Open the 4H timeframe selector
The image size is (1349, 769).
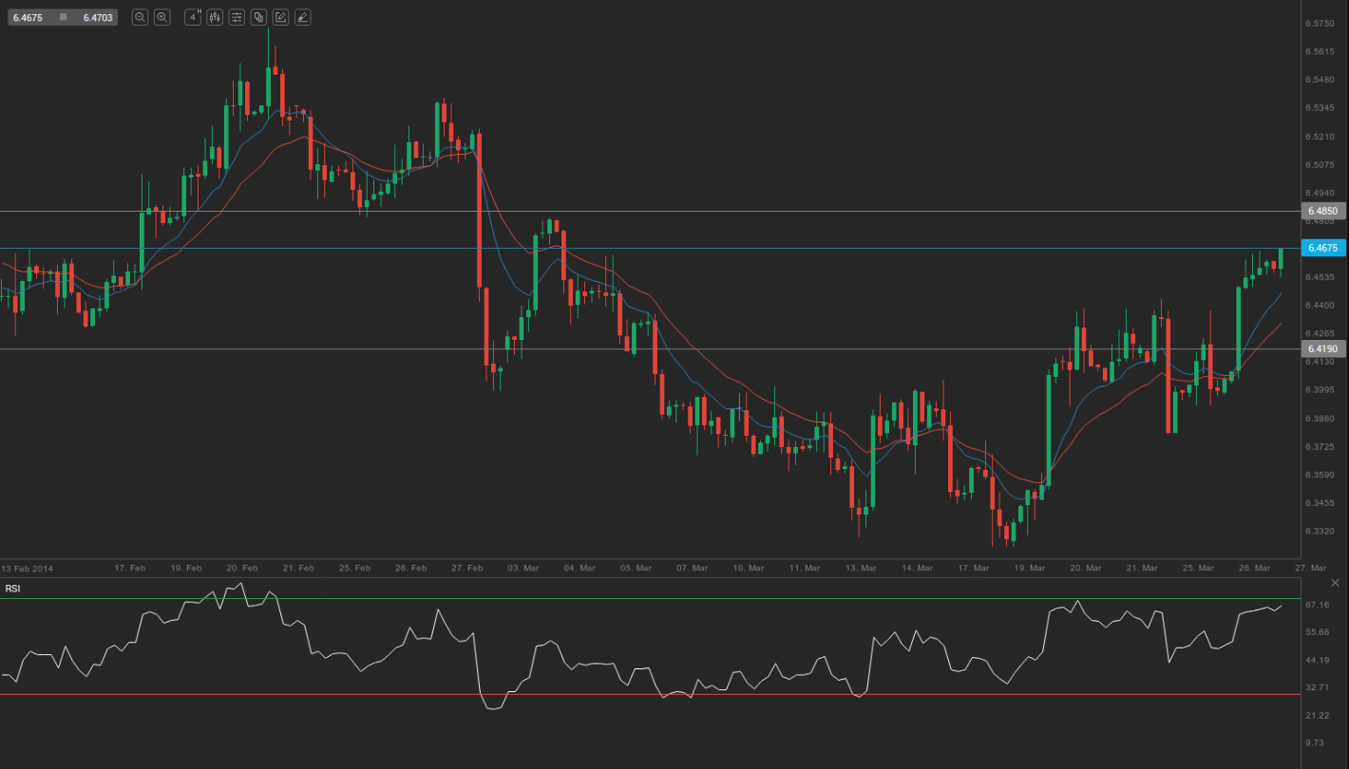(193, 17)
